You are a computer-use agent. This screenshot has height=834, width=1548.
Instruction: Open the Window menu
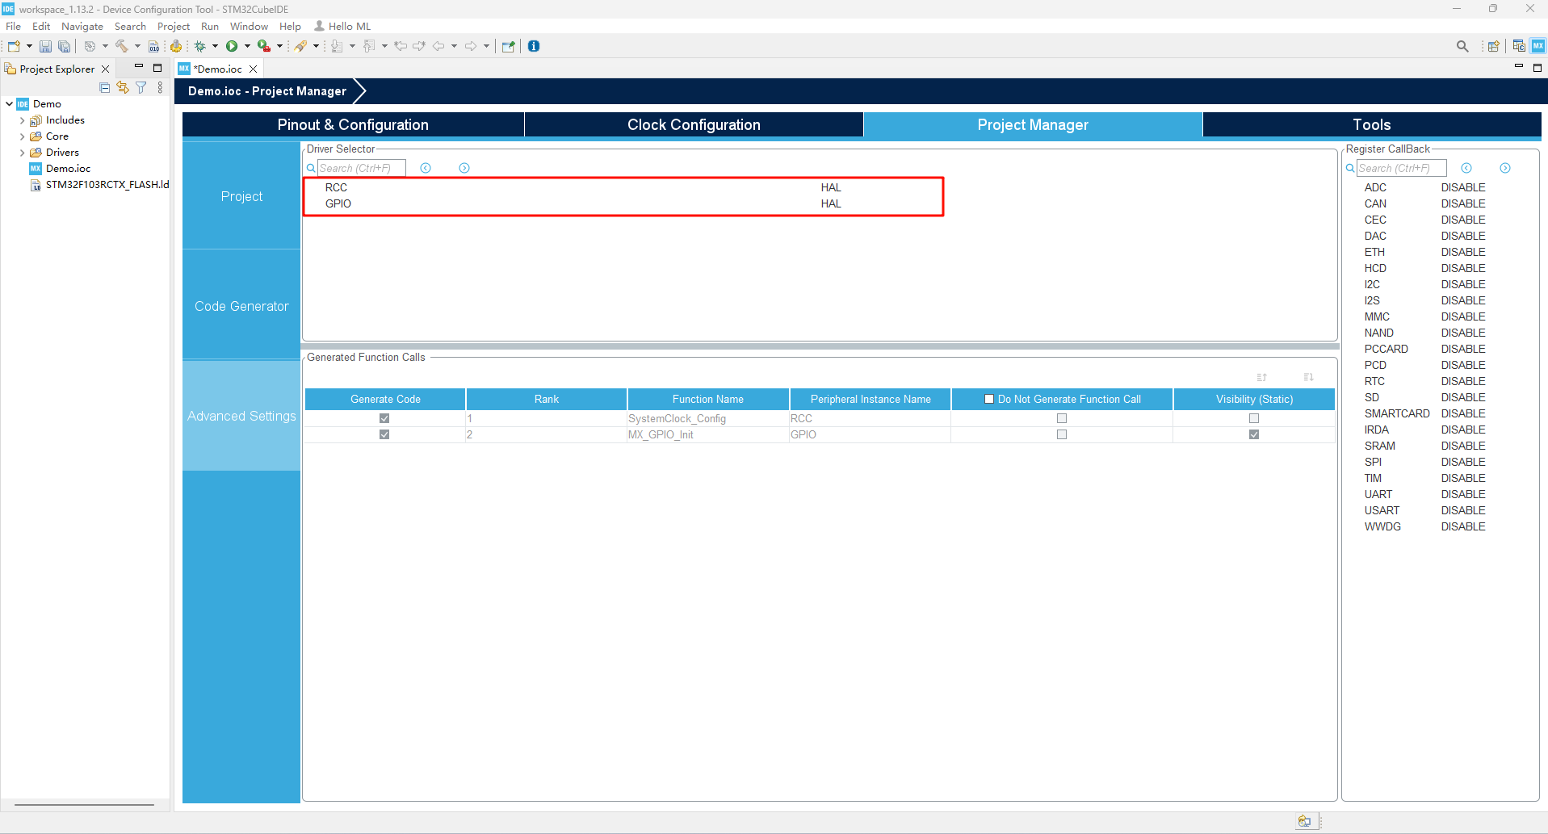[x=249, y=27]
